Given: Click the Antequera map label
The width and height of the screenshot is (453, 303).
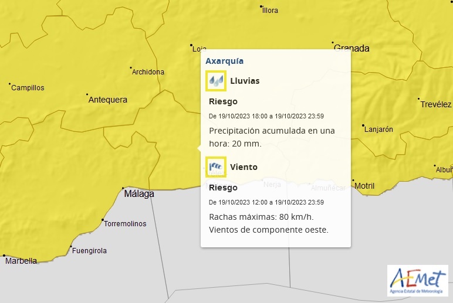Looking at the screenshot, I should (107, 100).
